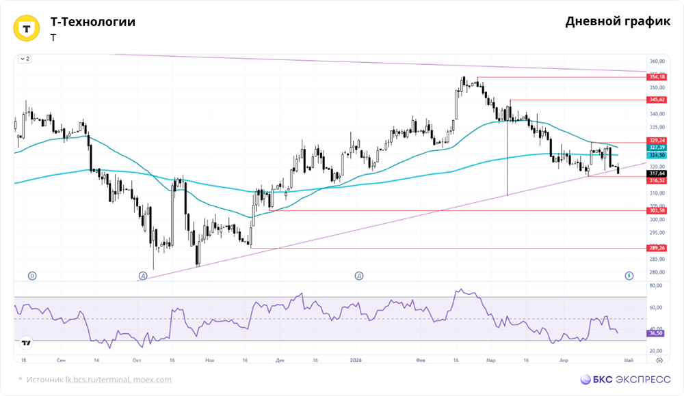Screen dimensions: 684x396
Task: Open the circled O event marker
Action: tap(32, 276)
